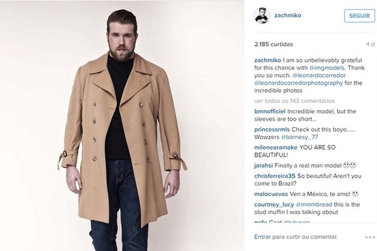Screen dimensions: 377x251
Task: Visit commenter chrisferreira35's profile
Action: pyautogui.click(x=275, y=176)
